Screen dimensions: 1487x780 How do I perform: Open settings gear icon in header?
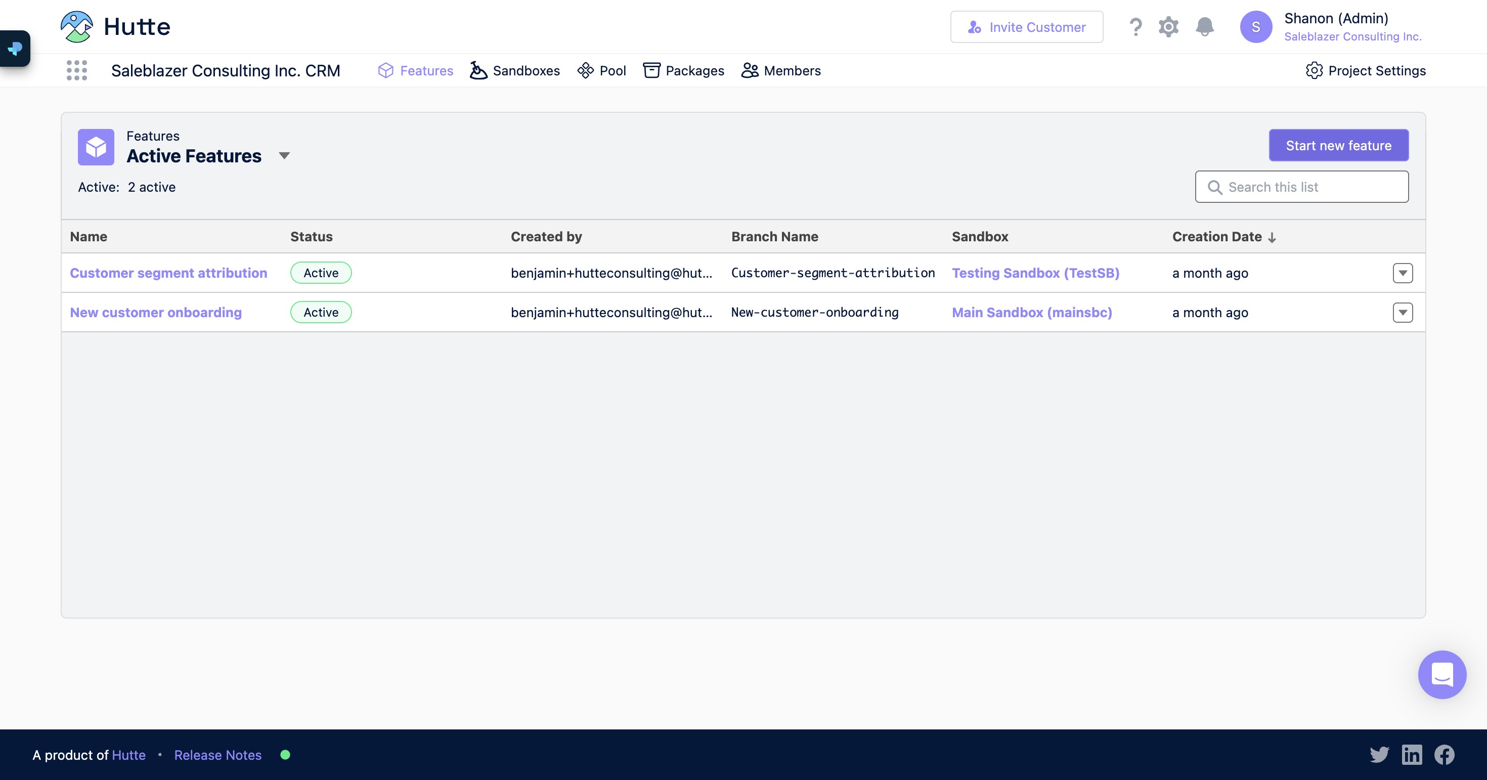[1168, 27]
